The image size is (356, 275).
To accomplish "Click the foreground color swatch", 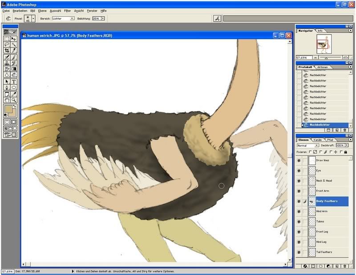I will (8, 109).
